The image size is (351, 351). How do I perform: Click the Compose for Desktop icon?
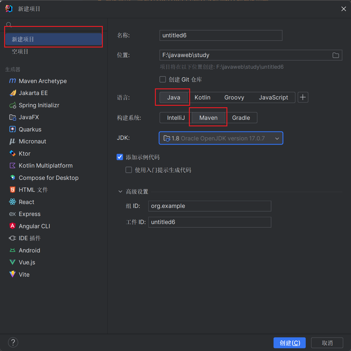[13, 177]
